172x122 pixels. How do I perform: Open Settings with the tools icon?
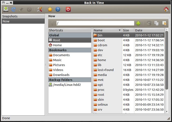coord(40,9)
